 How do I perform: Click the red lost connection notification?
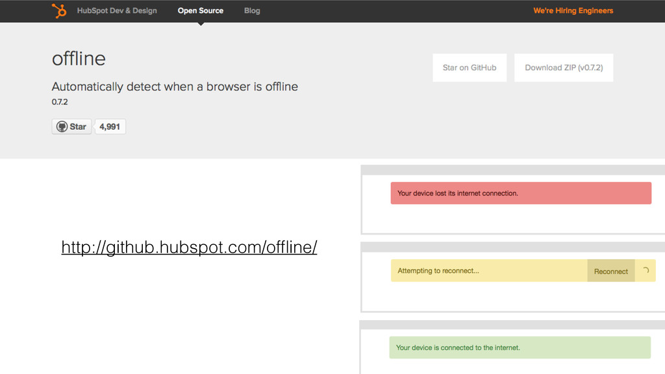pyautogui.click(x=521, y=193)
